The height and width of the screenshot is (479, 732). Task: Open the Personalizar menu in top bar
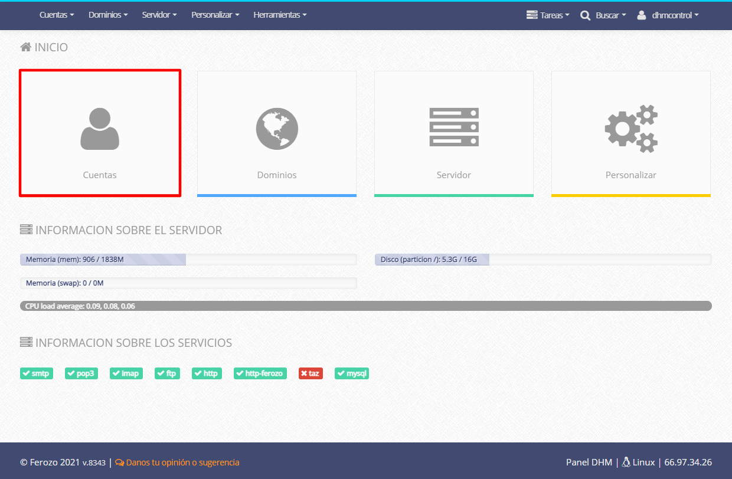pyautogui.click(x=215, y=15)
